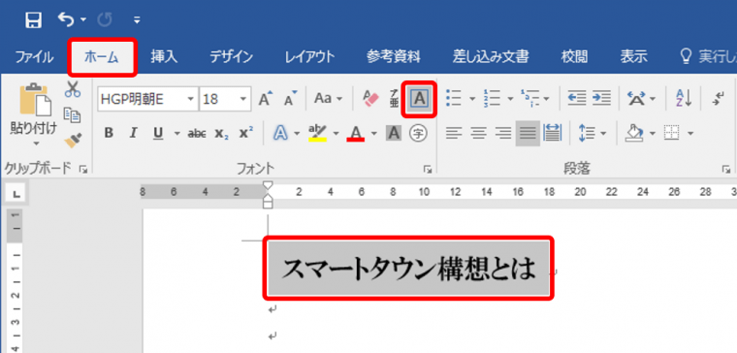Viewport: 737px width, 353px height.
Task: Expand the font name dropdown list
Action: point(191,99)
